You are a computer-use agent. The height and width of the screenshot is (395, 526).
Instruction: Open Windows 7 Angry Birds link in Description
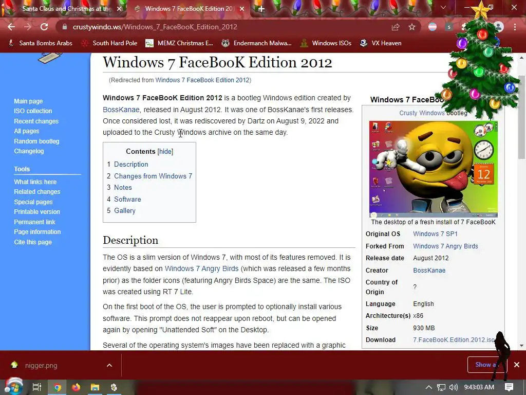click(201, 268)
